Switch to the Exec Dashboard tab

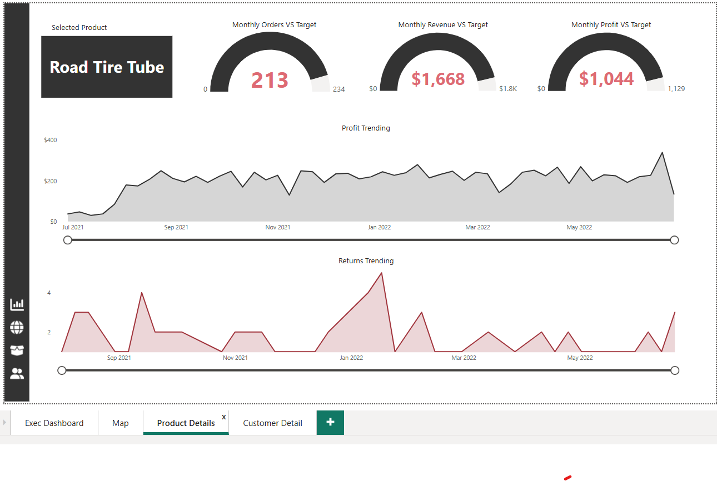(x=54, y=423)
